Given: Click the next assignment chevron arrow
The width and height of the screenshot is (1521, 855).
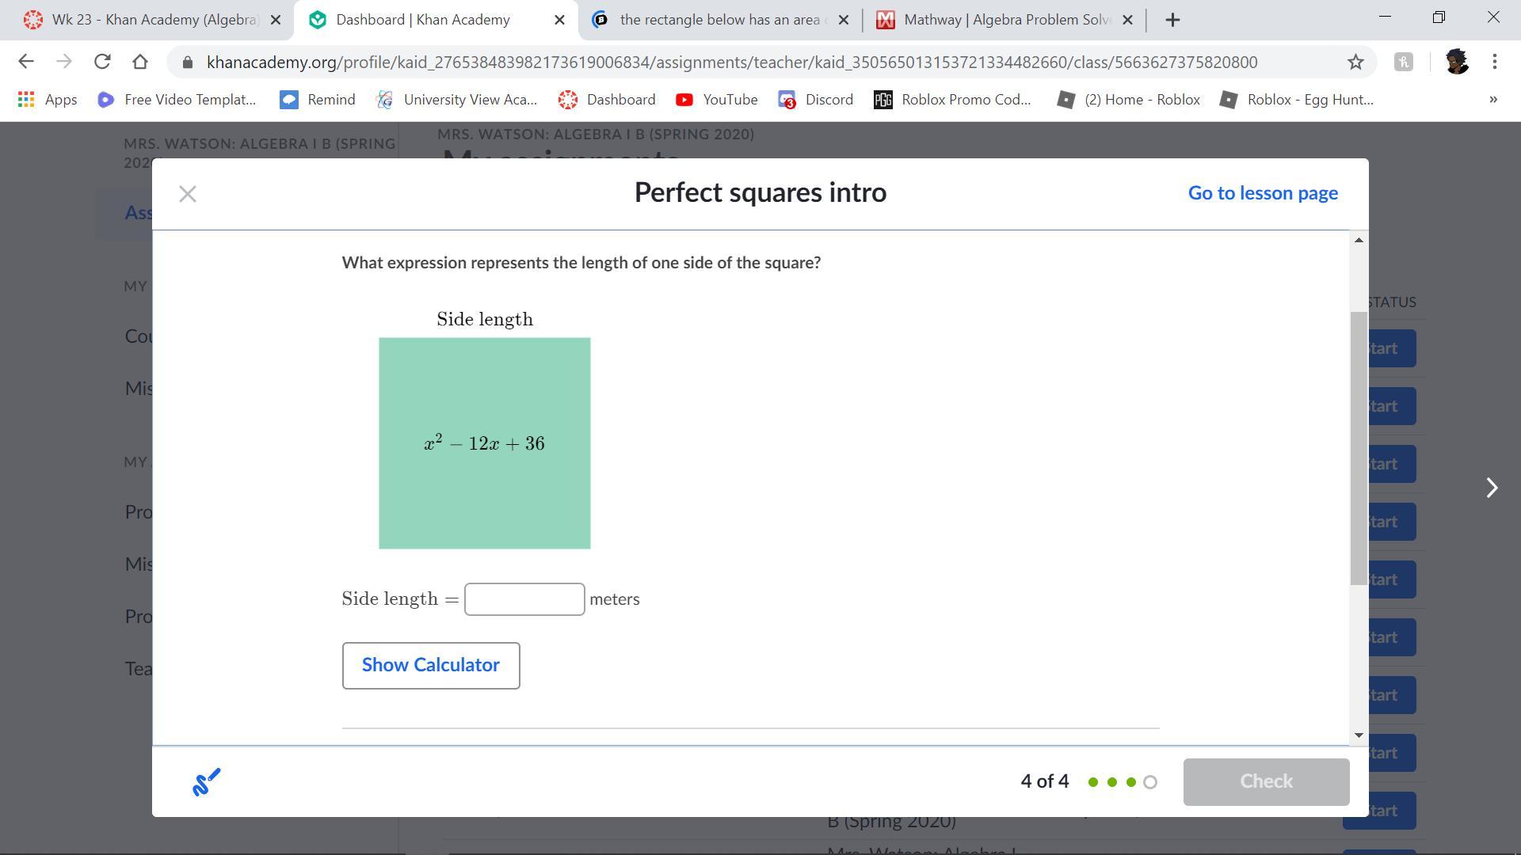Looking at the screenshot, I should click(1492, 488).
